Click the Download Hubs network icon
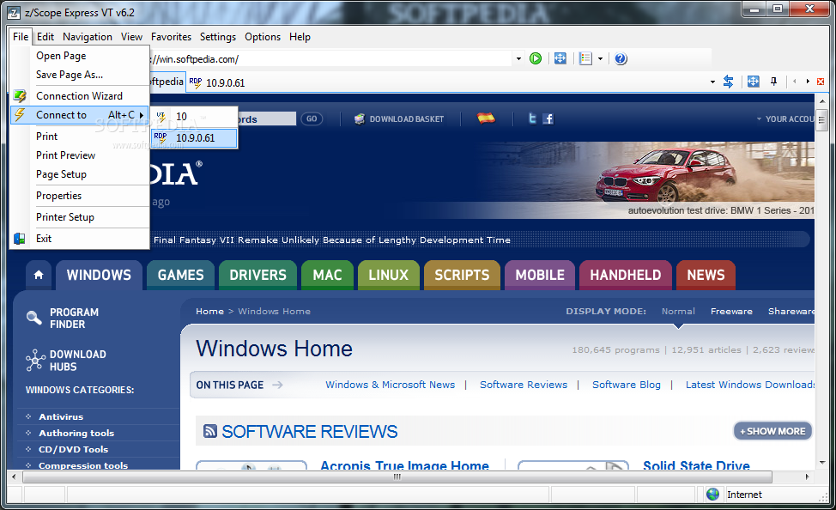Screen dimensions: 836x510 point(35,360)
